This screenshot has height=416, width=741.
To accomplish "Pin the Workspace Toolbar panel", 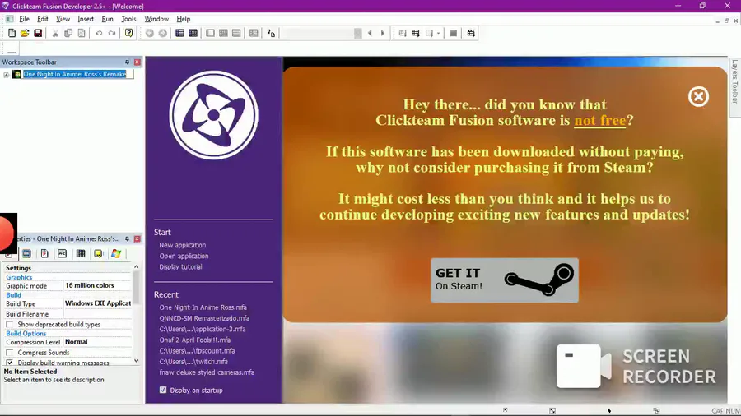I will tap(127, 62).
